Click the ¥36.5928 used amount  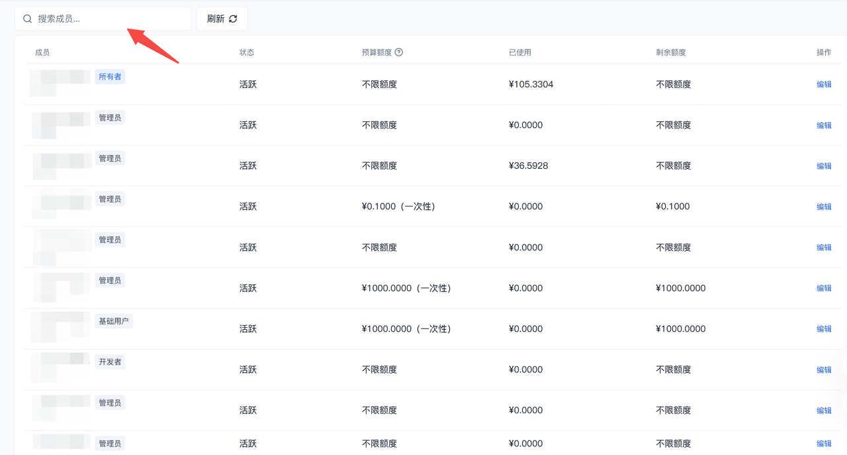coord(529,166)
